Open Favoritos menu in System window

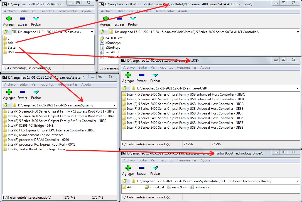pyautogui.click(x=47, y=84)
